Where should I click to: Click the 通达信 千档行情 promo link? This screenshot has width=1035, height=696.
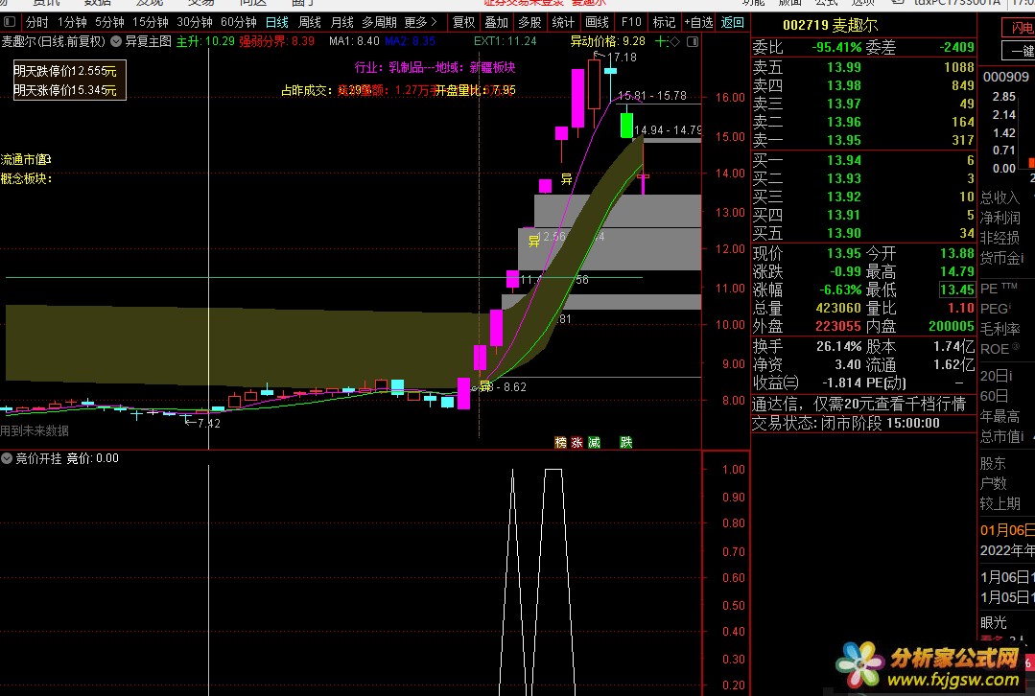pyautogui.click(x=859, y=404)
